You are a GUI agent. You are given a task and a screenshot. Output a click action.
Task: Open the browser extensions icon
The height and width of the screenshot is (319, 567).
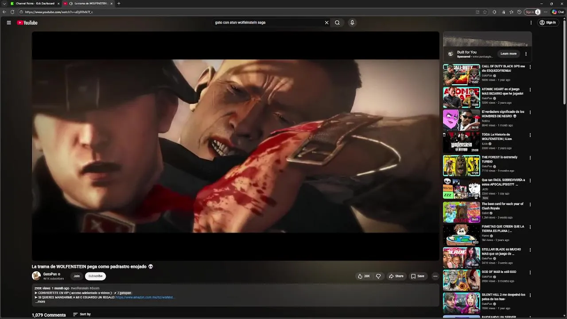click(494, 12)
